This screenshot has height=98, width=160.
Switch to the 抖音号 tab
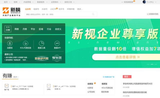(x=44, y=9)
